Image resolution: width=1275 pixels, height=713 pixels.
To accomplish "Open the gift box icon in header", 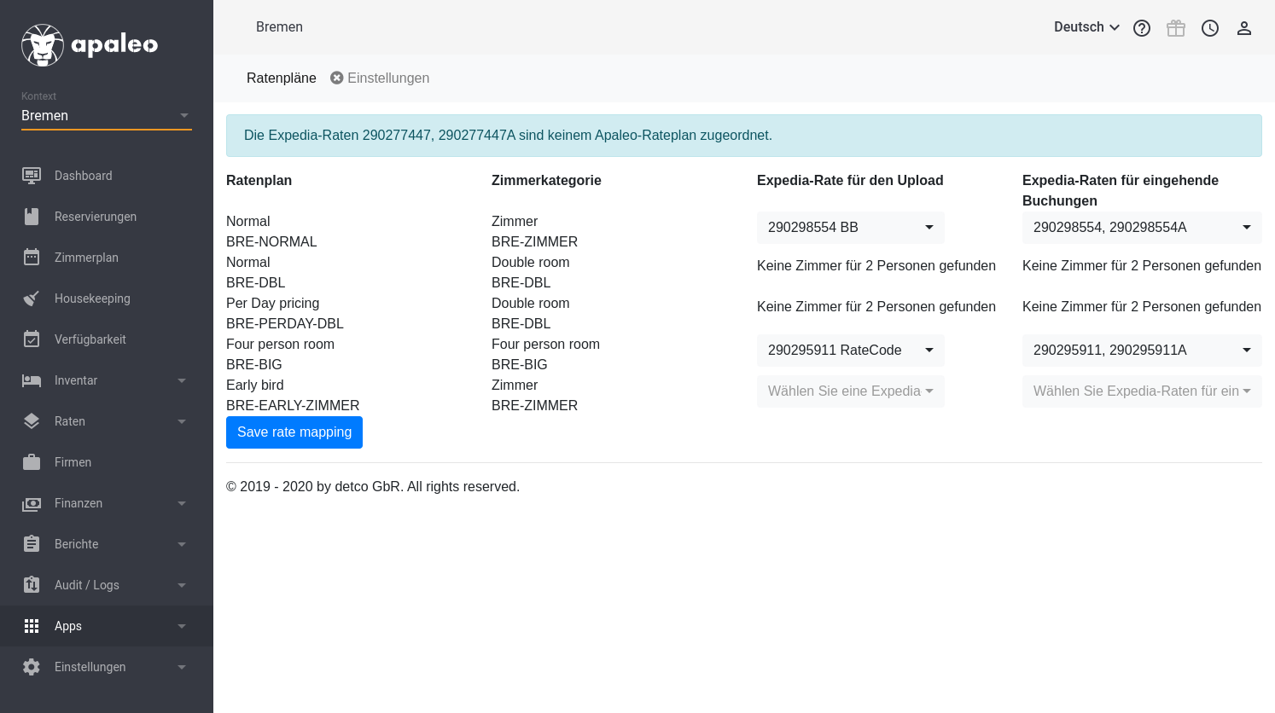I will click(x=1176, y=28).
